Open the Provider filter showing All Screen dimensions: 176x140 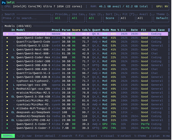(x=60, y=18)
